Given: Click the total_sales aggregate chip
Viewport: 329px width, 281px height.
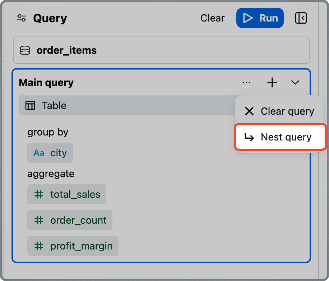Looking at the screenshot, I should [67, 195].
